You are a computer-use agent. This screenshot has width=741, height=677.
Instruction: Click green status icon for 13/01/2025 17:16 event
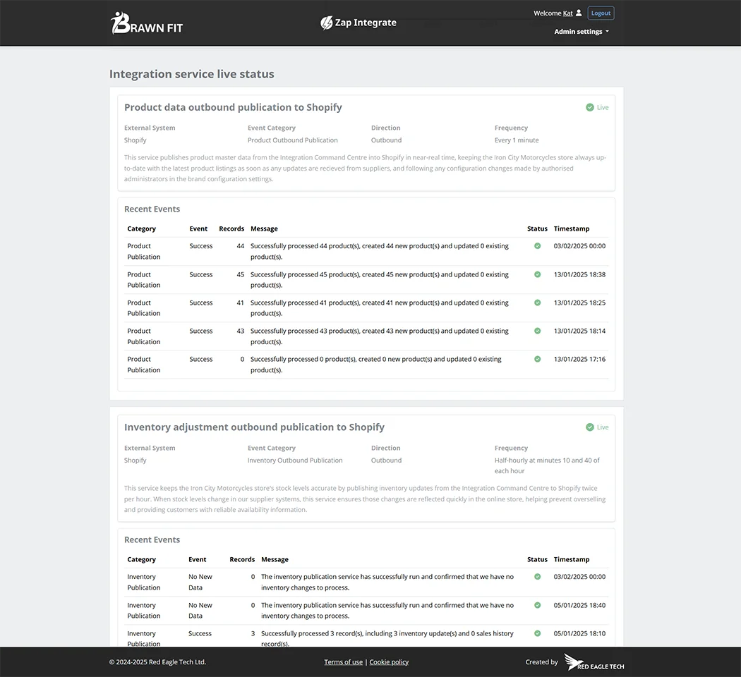(537, 359)
